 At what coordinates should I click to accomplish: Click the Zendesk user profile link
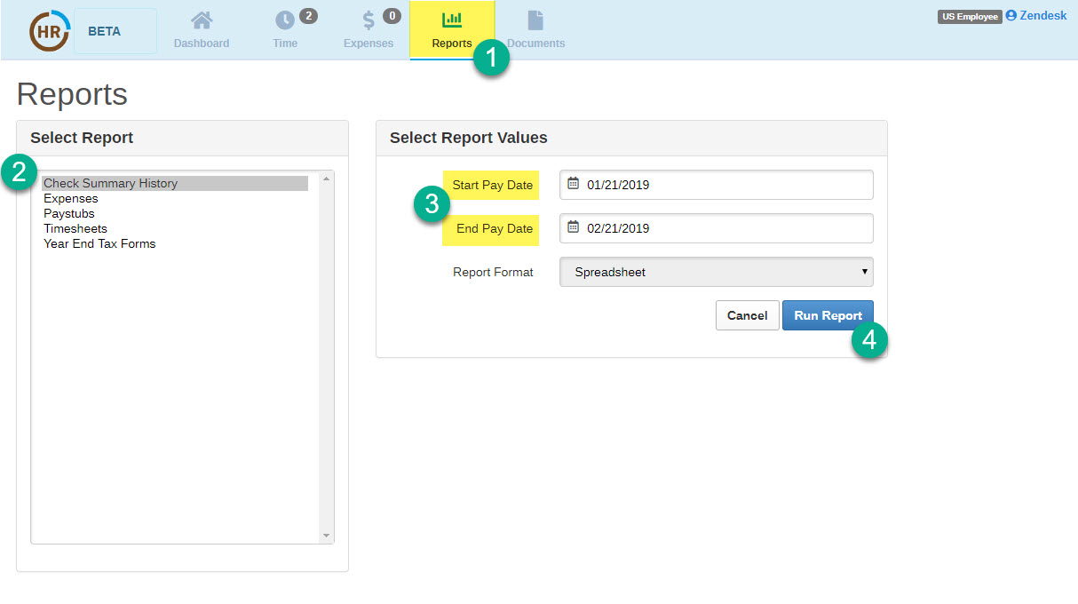(1036, 16)
